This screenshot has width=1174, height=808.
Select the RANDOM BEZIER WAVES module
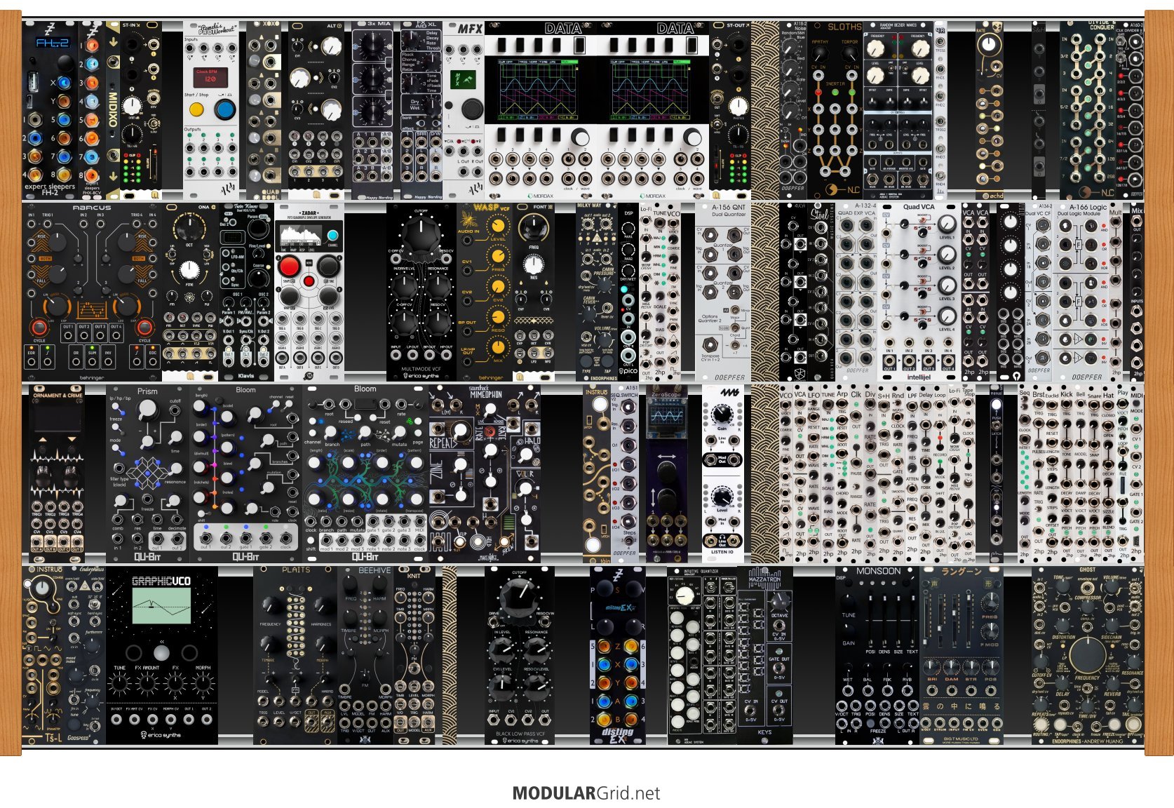tap(898, 110)
